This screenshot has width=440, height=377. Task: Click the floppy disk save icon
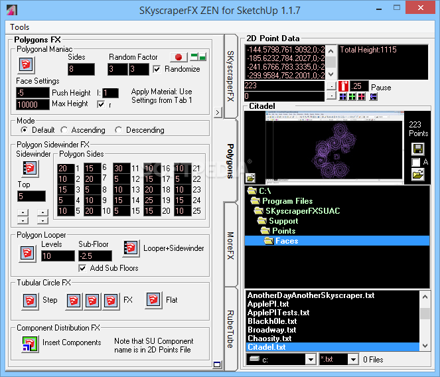(x=418, y=149)
